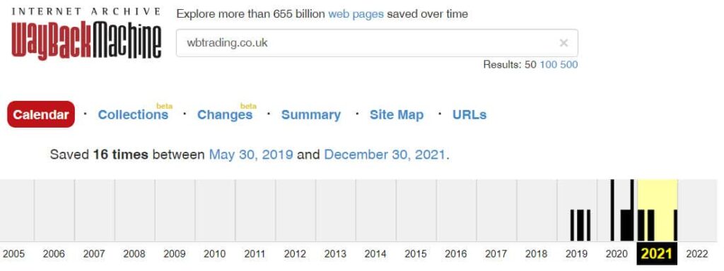Screen dimensions: 724x271
Task: Show 500 results
Action: point(569,64)
